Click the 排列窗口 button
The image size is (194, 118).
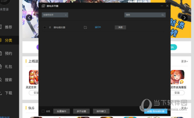coord(101,111)
